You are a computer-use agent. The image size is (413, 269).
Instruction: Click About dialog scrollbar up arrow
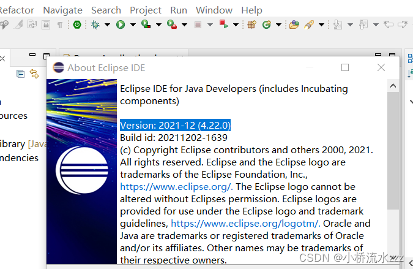click(x=393, y=86)
